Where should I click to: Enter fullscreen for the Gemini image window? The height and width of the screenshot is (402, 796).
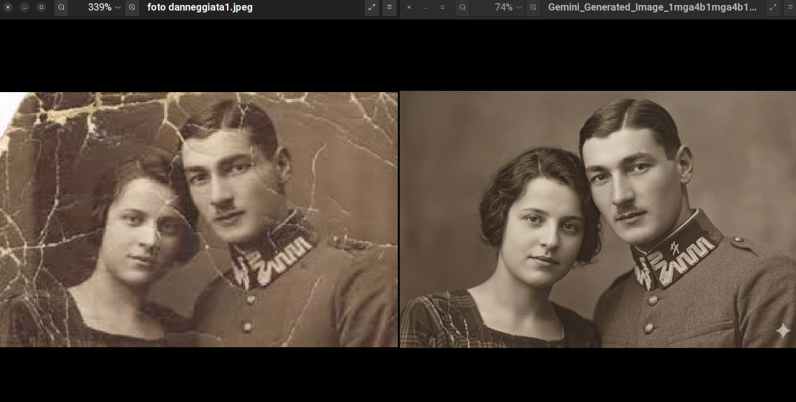(773, 7)
